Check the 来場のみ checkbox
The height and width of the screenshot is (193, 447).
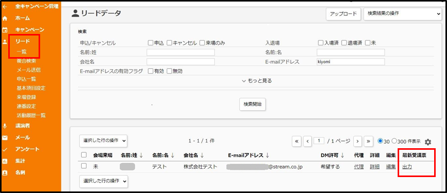[x=202, y=43]
